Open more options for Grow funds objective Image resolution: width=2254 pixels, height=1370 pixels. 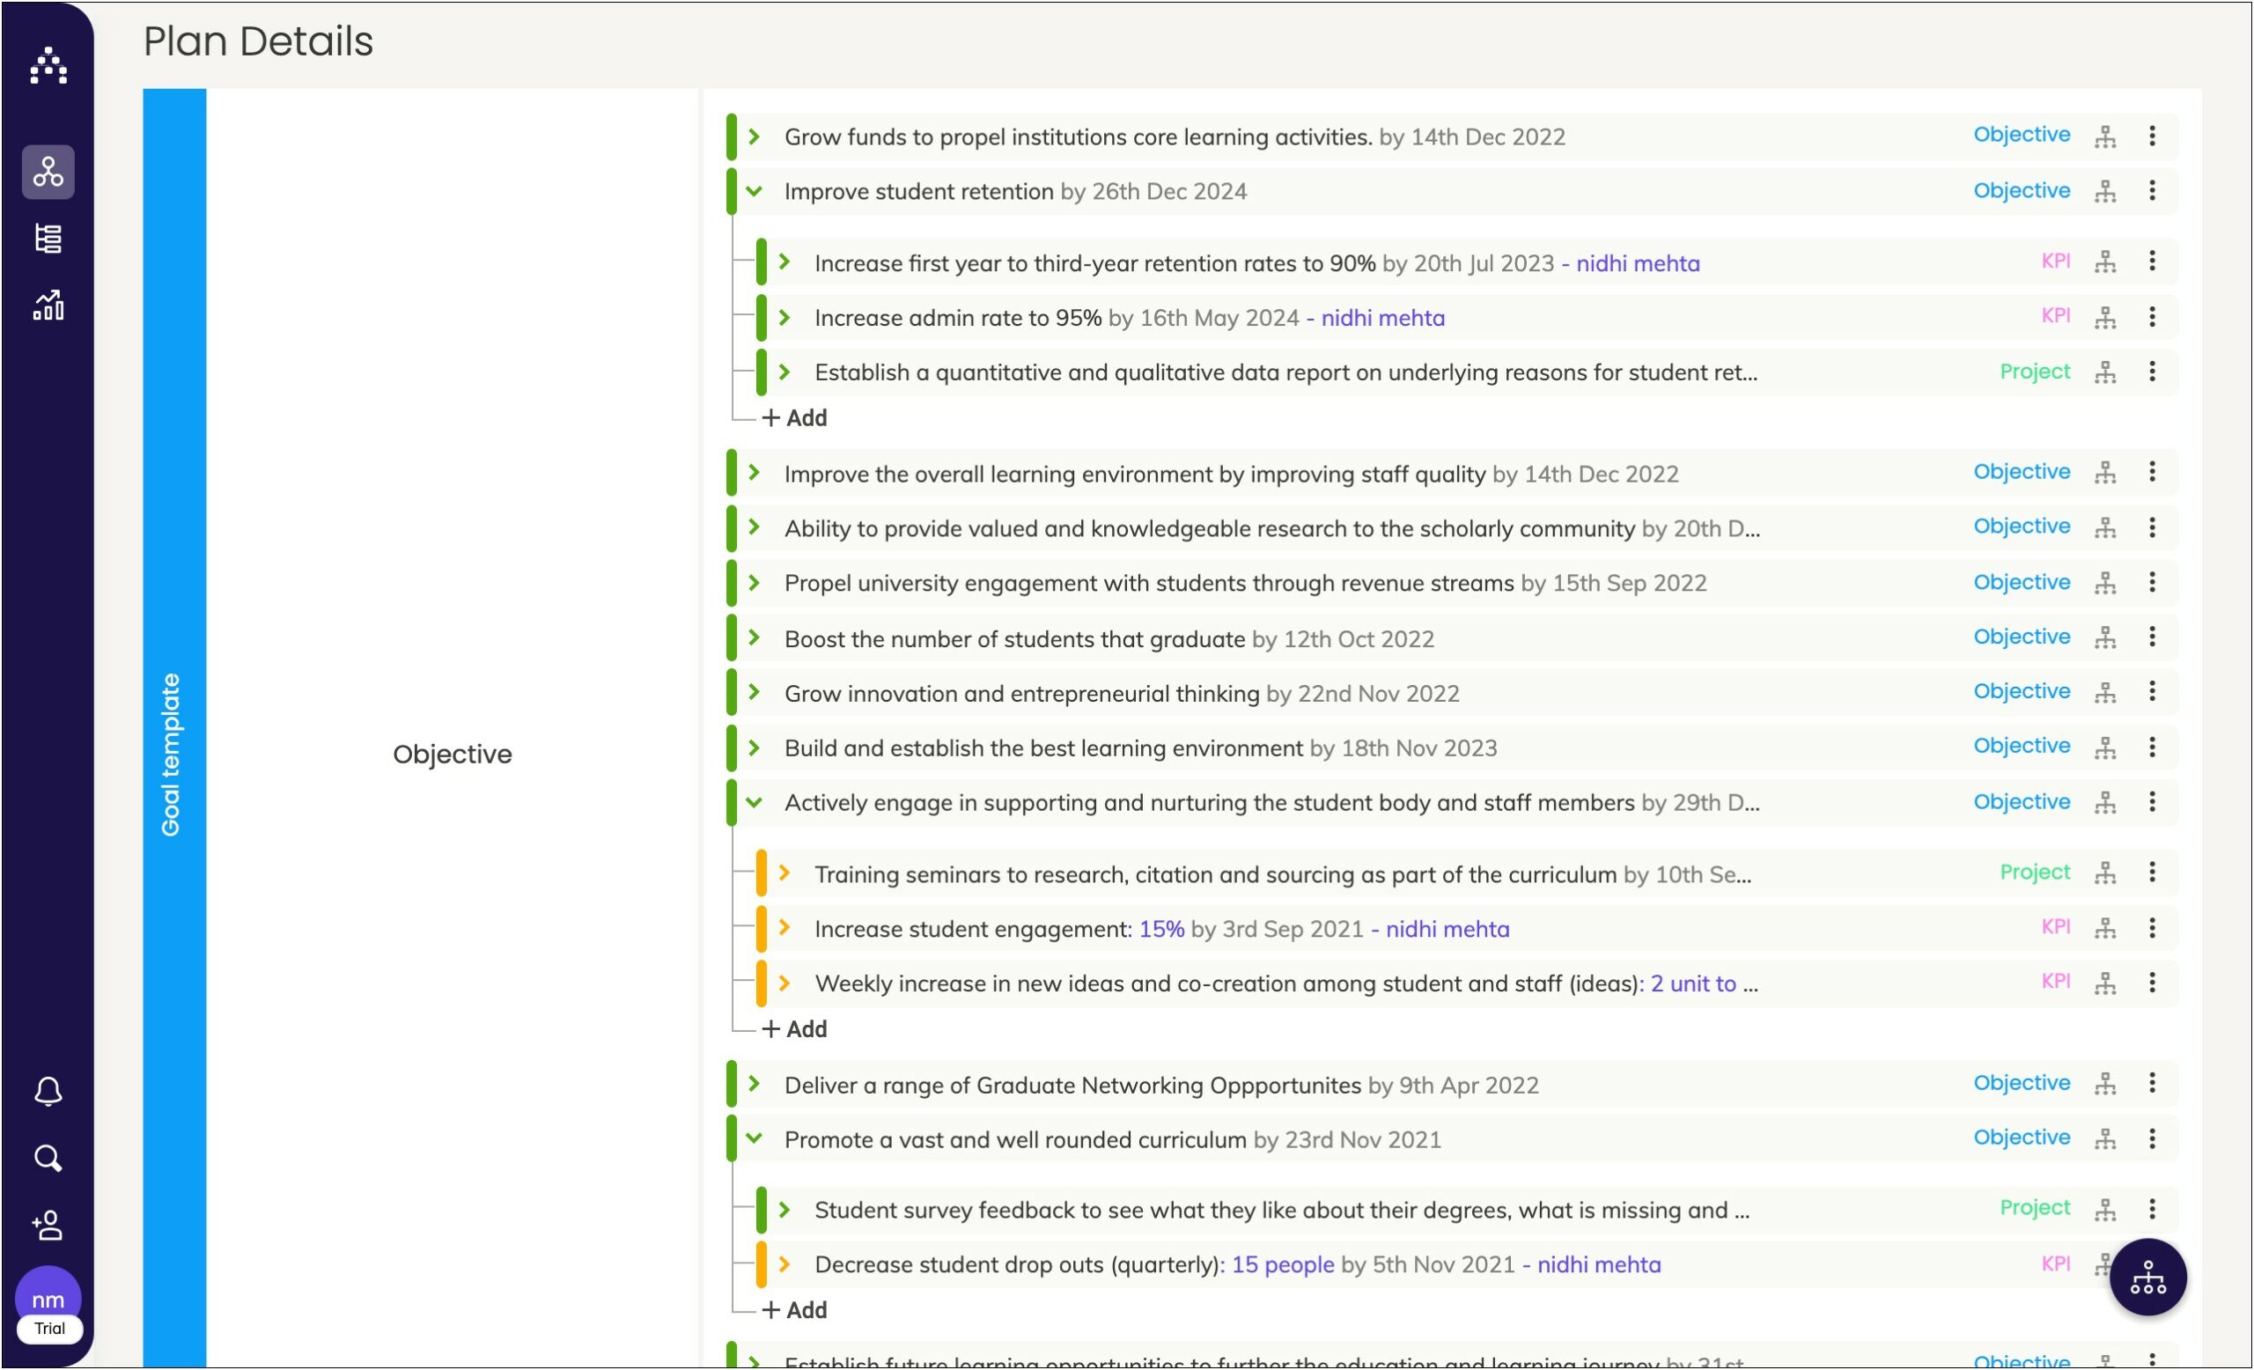[x=2152, y=136]
